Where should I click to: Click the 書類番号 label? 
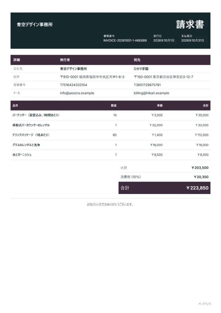pyautogui.click(x=109, y=36)
